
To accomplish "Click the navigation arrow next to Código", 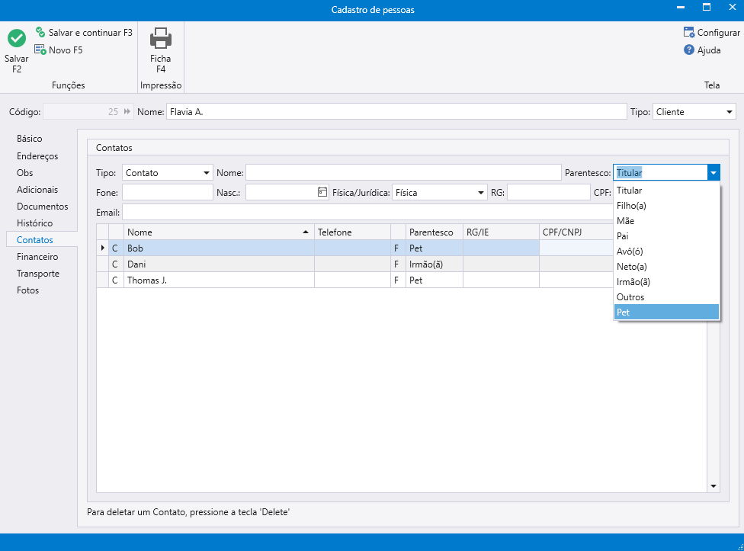I will coord(127,112).
